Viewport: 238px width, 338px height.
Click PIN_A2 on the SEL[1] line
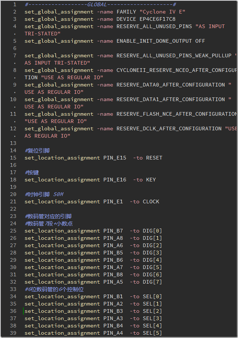[x=113, y=304]
